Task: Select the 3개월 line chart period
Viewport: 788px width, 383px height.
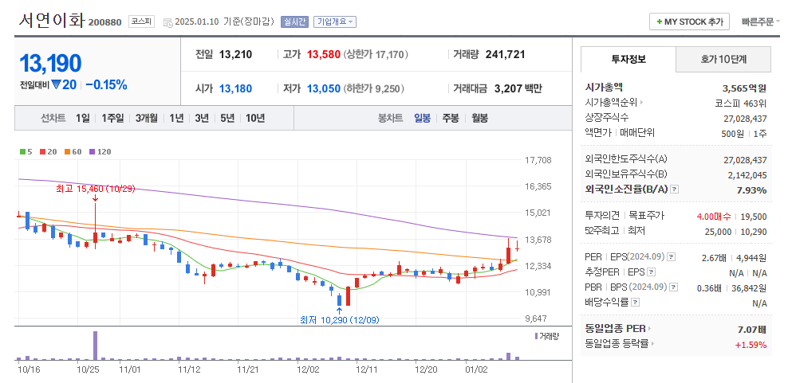Action: tap(146, 119)
